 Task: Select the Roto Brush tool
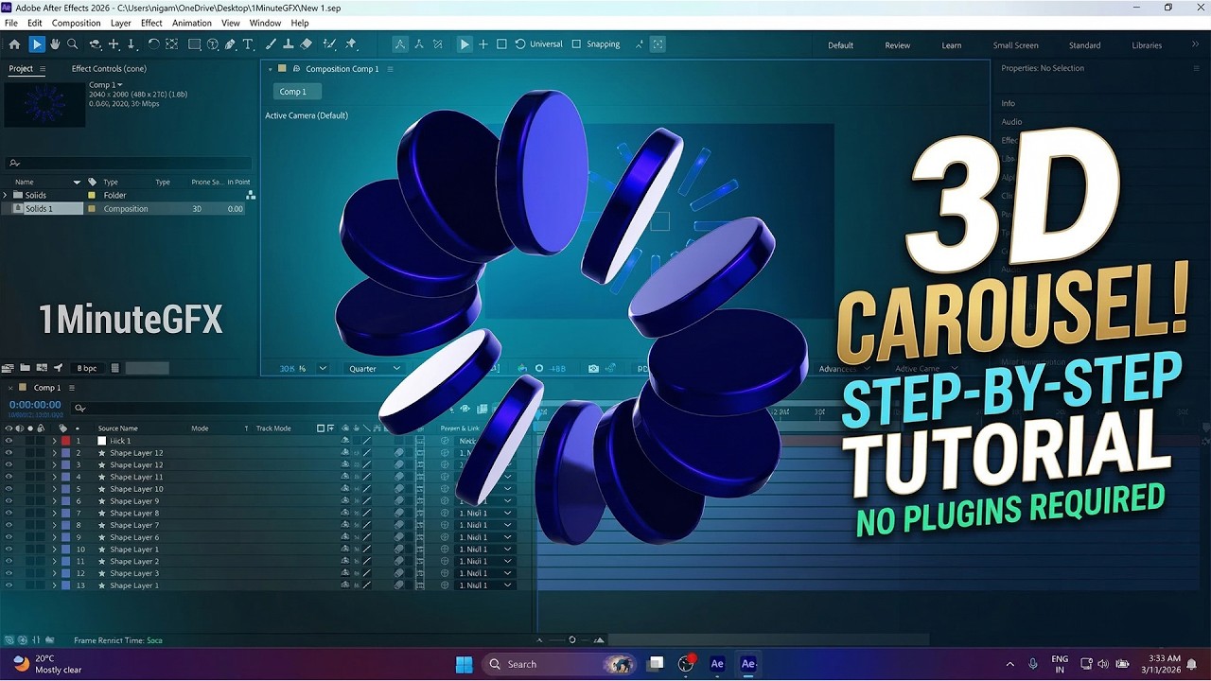[329, 44]
